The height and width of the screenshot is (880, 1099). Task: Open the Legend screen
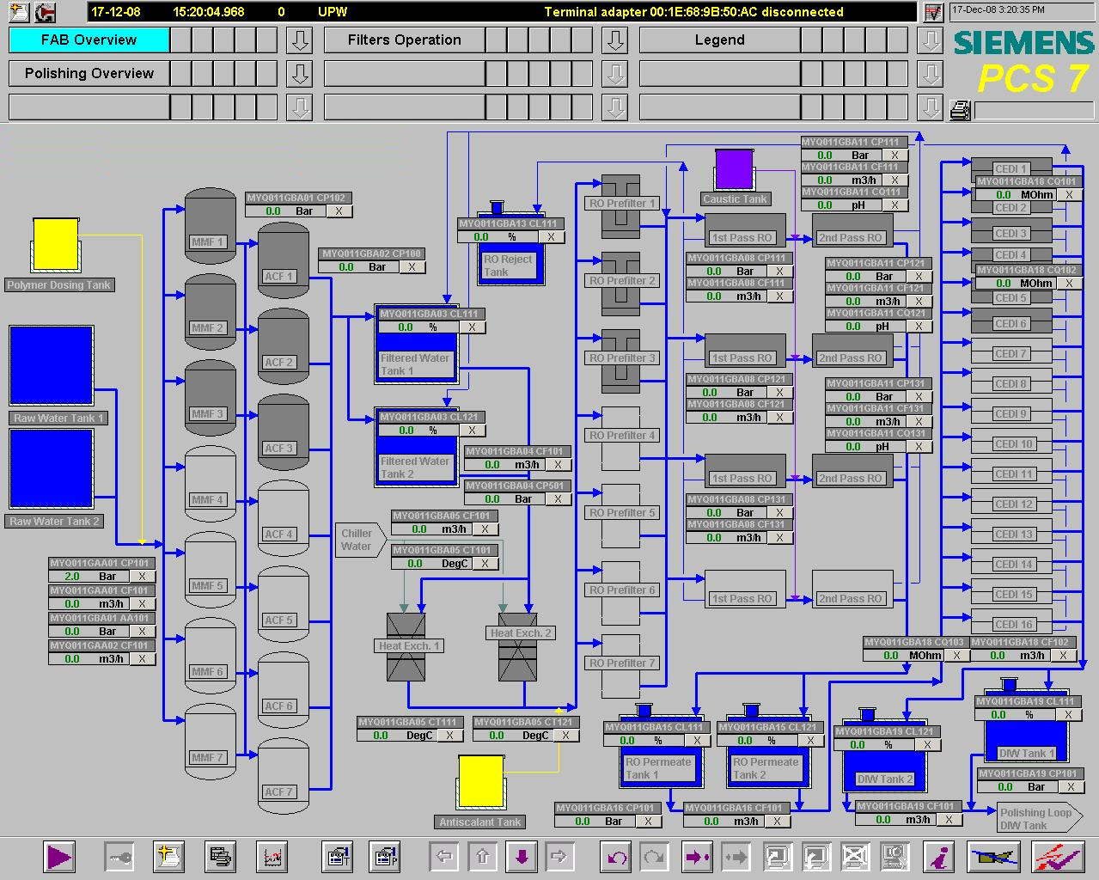[x=719, y=40]
